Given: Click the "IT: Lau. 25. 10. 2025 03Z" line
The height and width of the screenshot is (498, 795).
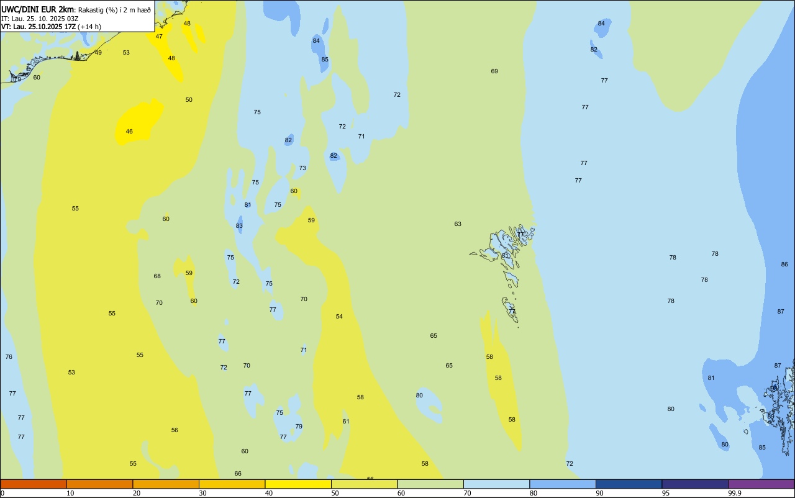Looking at the screenshot, I should (40, 19).
